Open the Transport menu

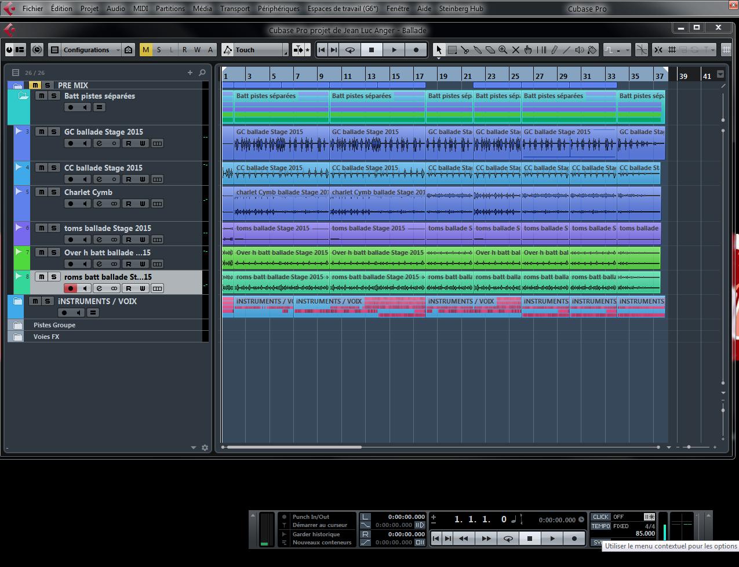point(235,9)
